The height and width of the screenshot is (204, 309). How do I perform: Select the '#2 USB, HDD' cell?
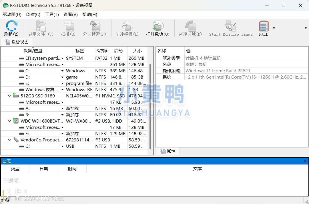pos(111,121)
